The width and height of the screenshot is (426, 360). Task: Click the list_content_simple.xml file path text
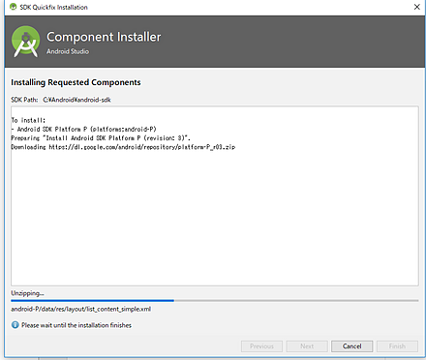coord(80,309)
